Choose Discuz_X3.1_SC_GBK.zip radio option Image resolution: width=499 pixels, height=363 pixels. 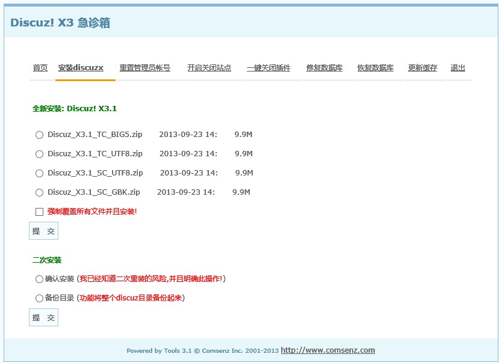point(40,193)
